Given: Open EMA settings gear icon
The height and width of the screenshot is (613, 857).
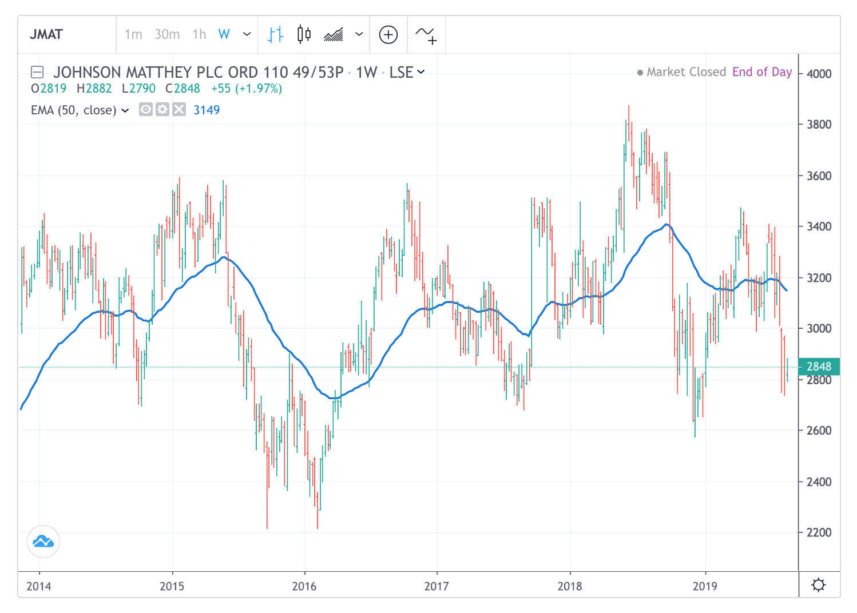Looking at the screenshot, I should 162,109.
